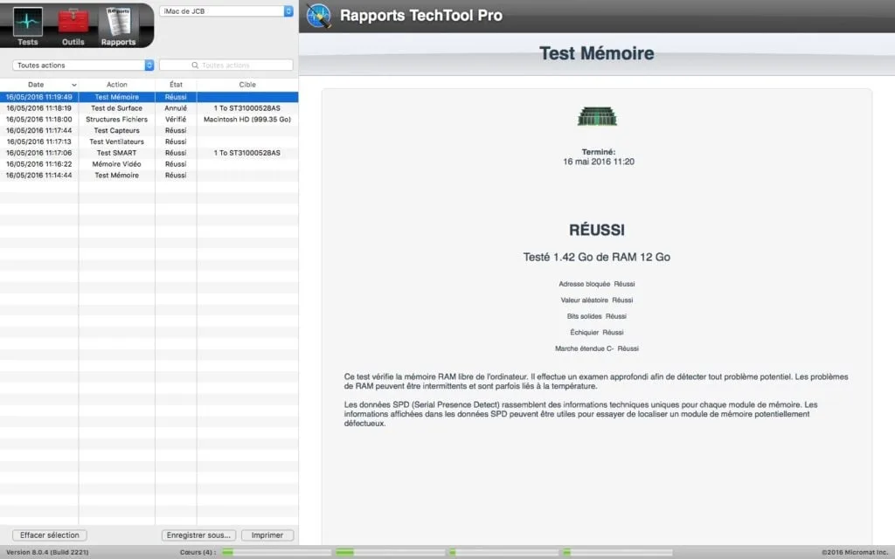This screenshot has height=559, width=895.
Task: Select the Mémoire Vidéo report row
Action: 119,163
